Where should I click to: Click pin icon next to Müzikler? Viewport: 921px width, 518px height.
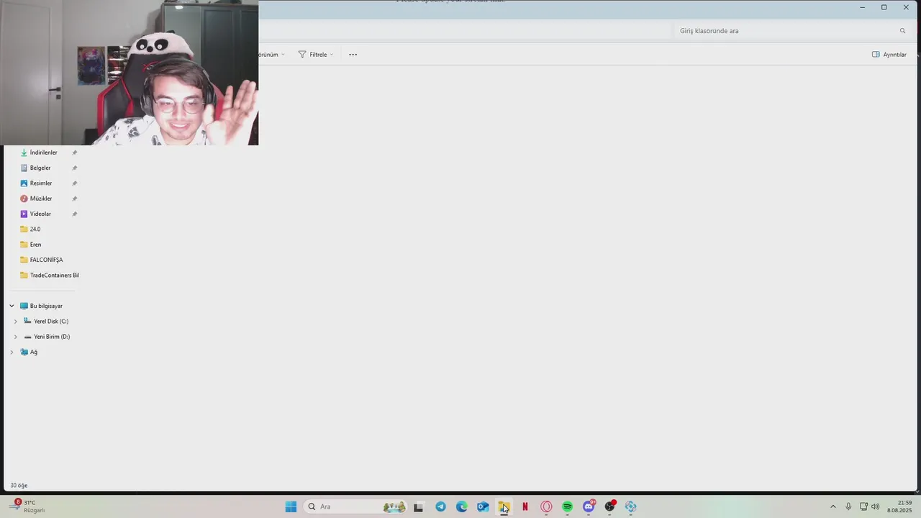[74, 199]
